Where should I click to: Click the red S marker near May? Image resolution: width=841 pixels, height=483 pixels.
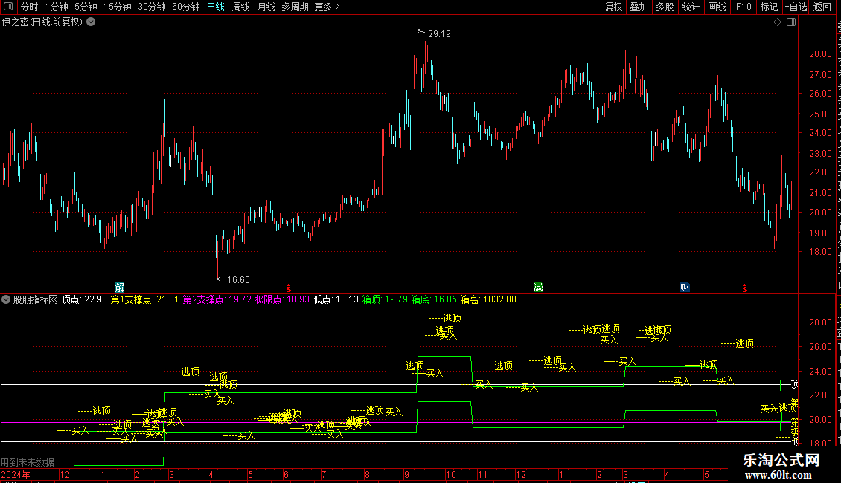pos(744,288)
